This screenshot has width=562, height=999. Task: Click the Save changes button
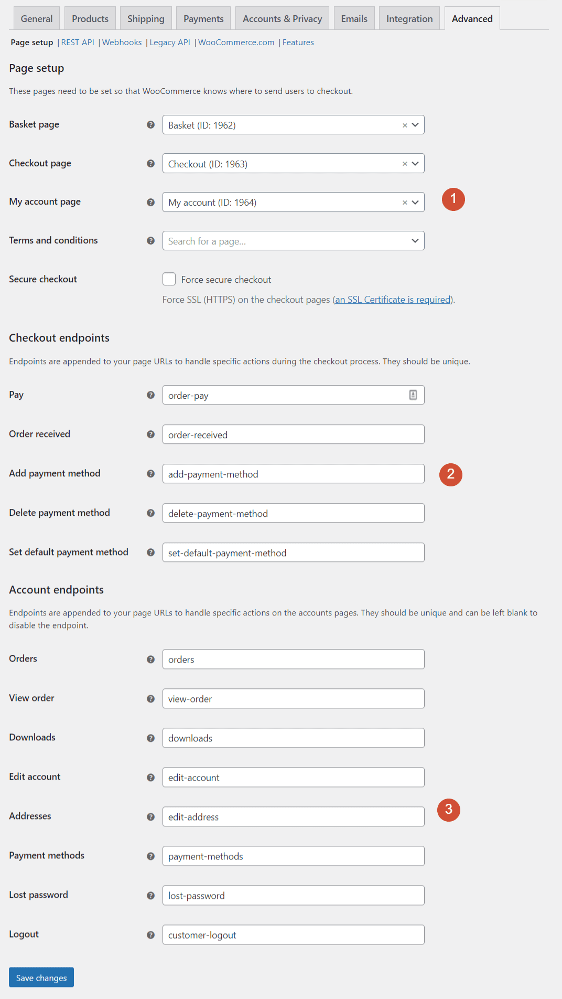41,977
